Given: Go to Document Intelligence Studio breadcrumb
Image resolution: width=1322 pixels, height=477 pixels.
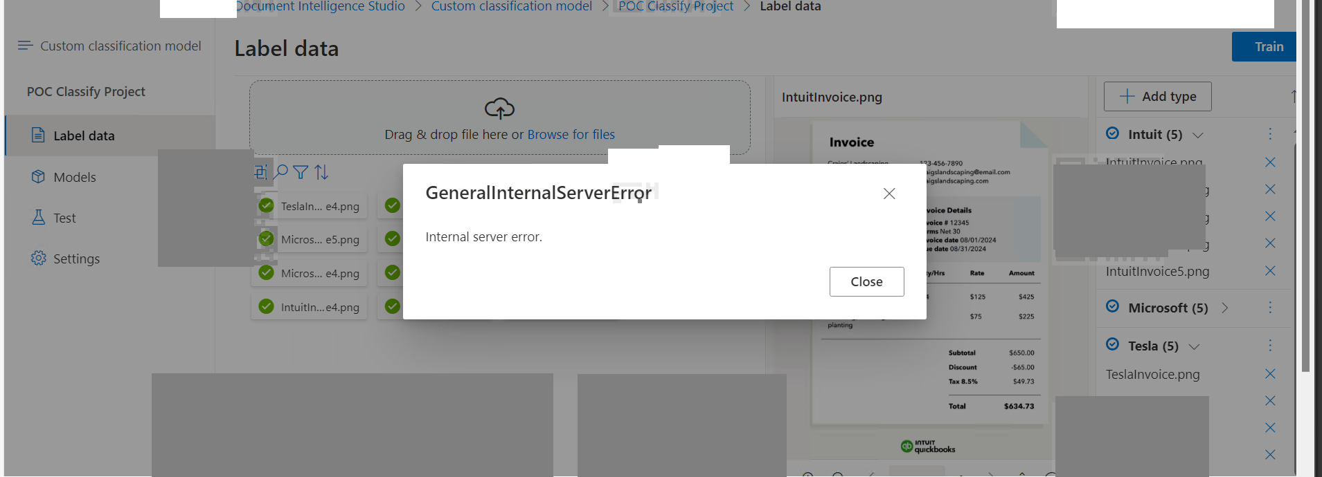Looking at the screenshot, I should pyautogui.click(x=321, y=6).
